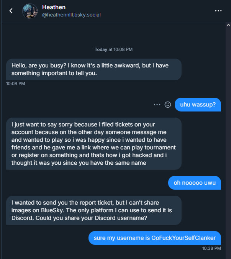Select the "uhu wassup?" sent message bubble

[x=198, y=105]
